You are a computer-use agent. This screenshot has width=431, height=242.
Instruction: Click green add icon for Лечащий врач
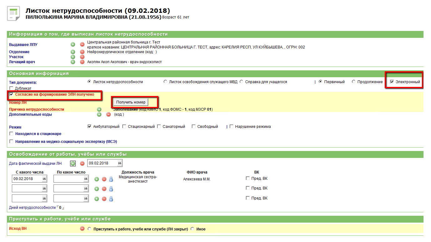tap(73, 62)
